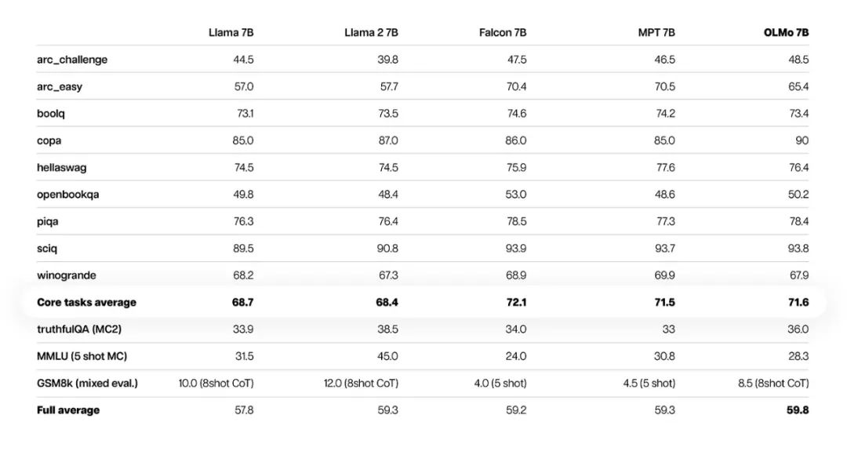Select the Llama 2 7B column header
The width and height of the screenshot is (847, 451).
click(371, 32)
